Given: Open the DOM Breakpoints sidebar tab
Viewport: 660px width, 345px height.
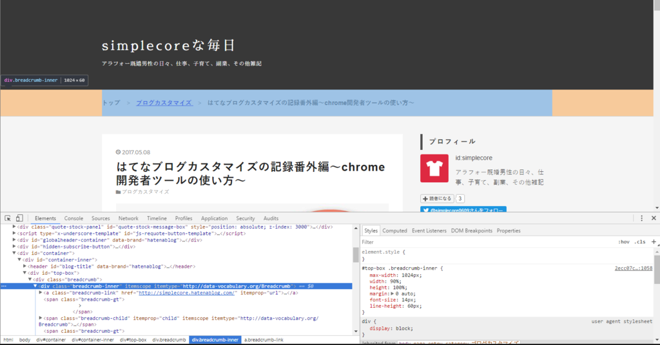Looking at the screenshot, I should [x=471, y=230].
